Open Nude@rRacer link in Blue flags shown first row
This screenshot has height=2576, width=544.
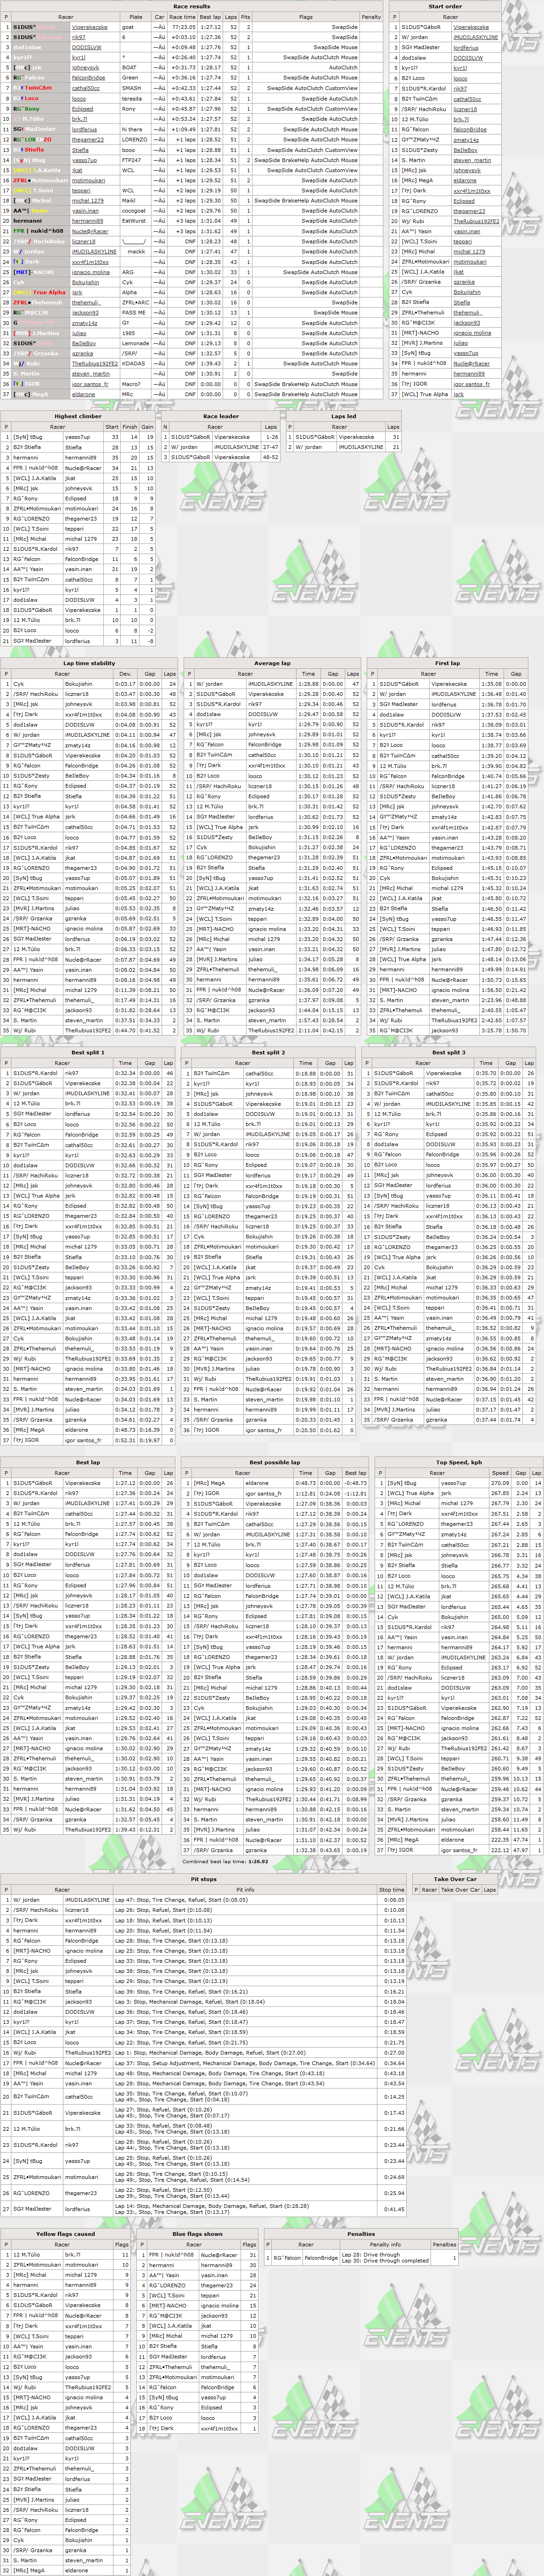click(x=219, y=2255)
